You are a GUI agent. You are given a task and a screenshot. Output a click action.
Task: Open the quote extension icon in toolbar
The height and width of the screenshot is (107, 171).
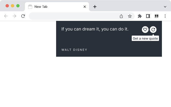pyautogui.click(x=157, y=16)
